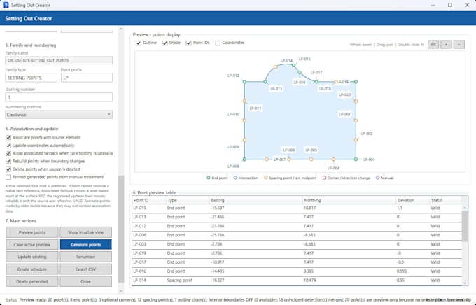Click the Generate points button
Viewport: 476px width, 305px height.
click(x=85, y=245)
